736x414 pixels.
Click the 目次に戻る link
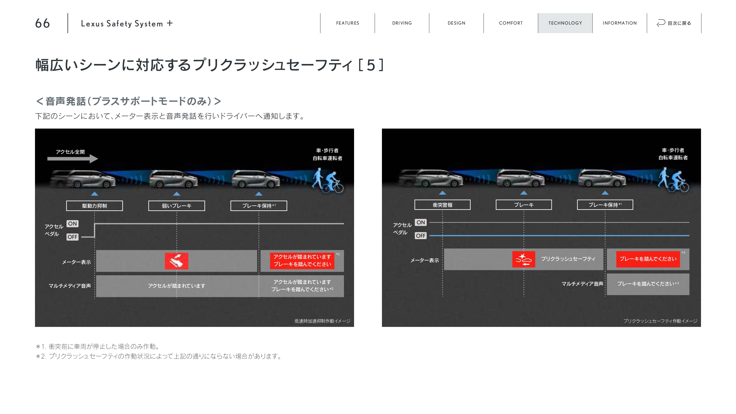[679, 23]
